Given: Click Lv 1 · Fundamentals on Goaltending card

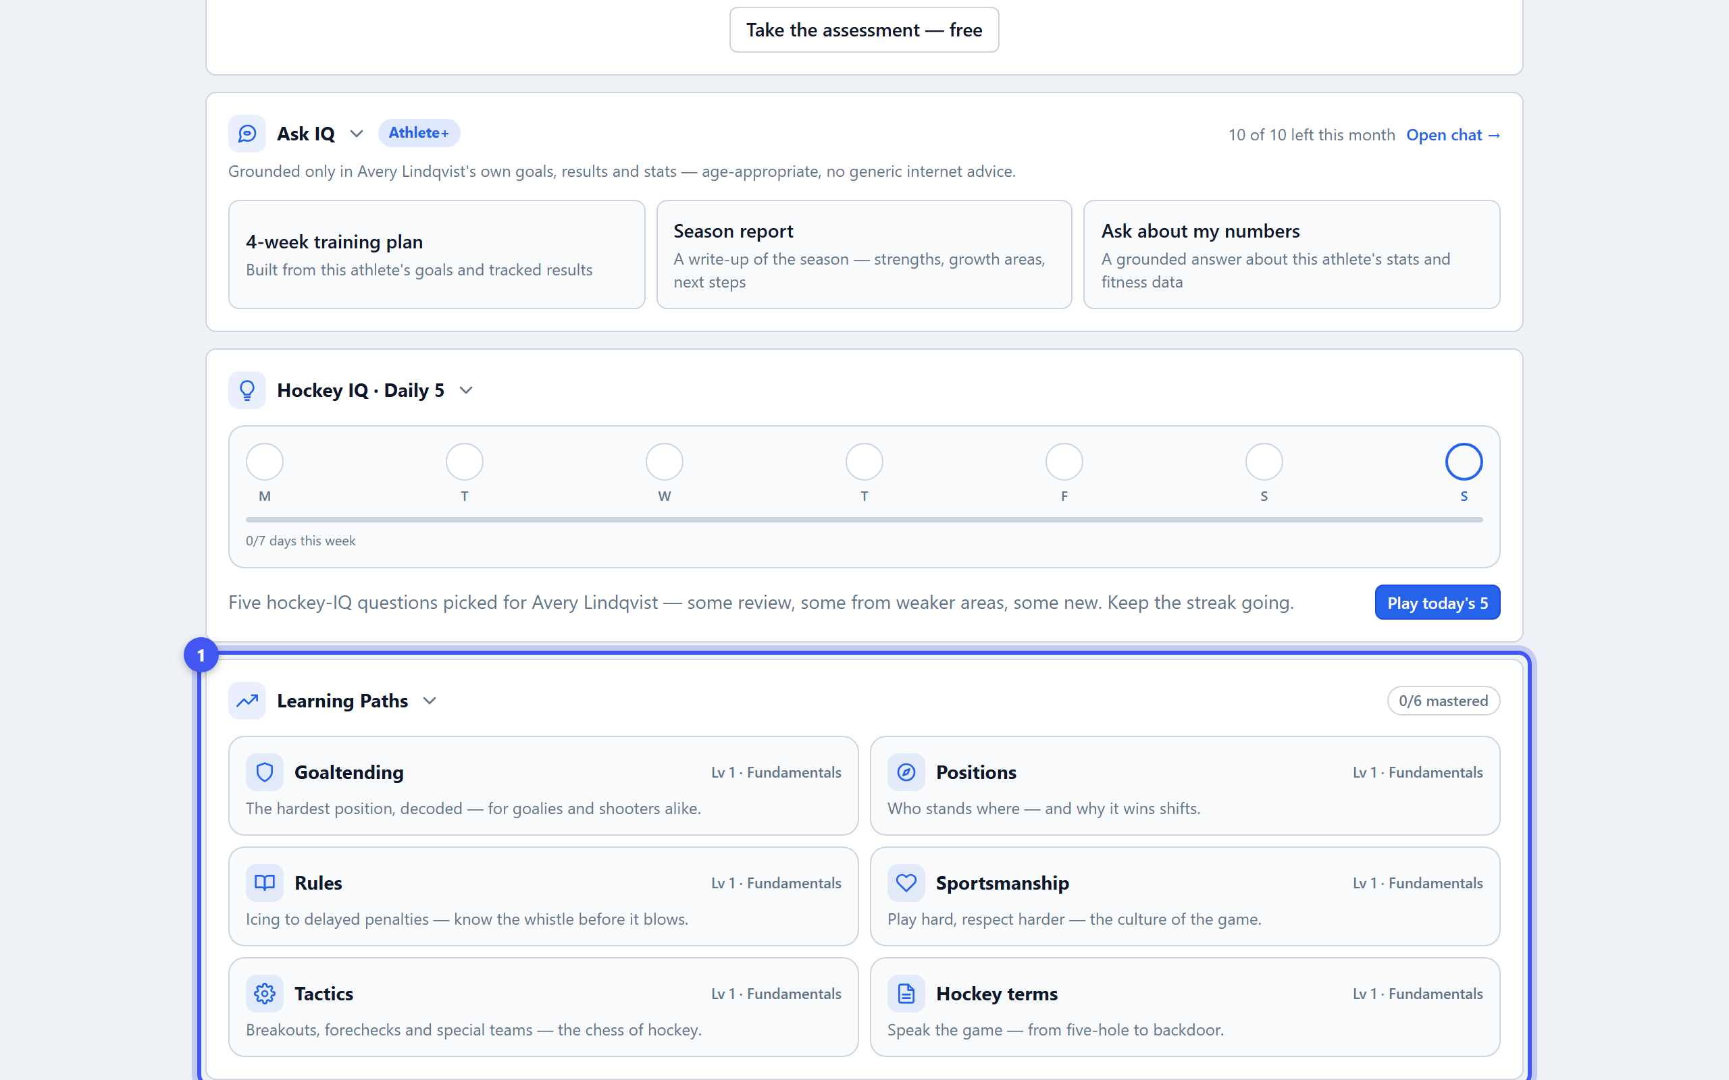Looking at the screenshot, I should (x=776, y=772).
